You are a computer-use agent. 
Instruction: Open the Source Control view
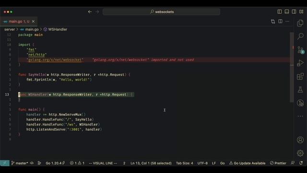coord(300,49)
